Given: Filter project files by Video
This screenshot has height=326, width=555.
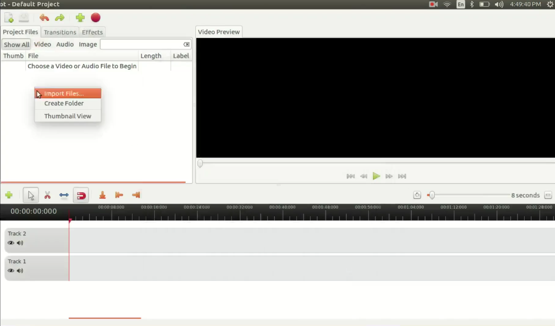Looking at the screenshot, I should click(x=42, y=44).
